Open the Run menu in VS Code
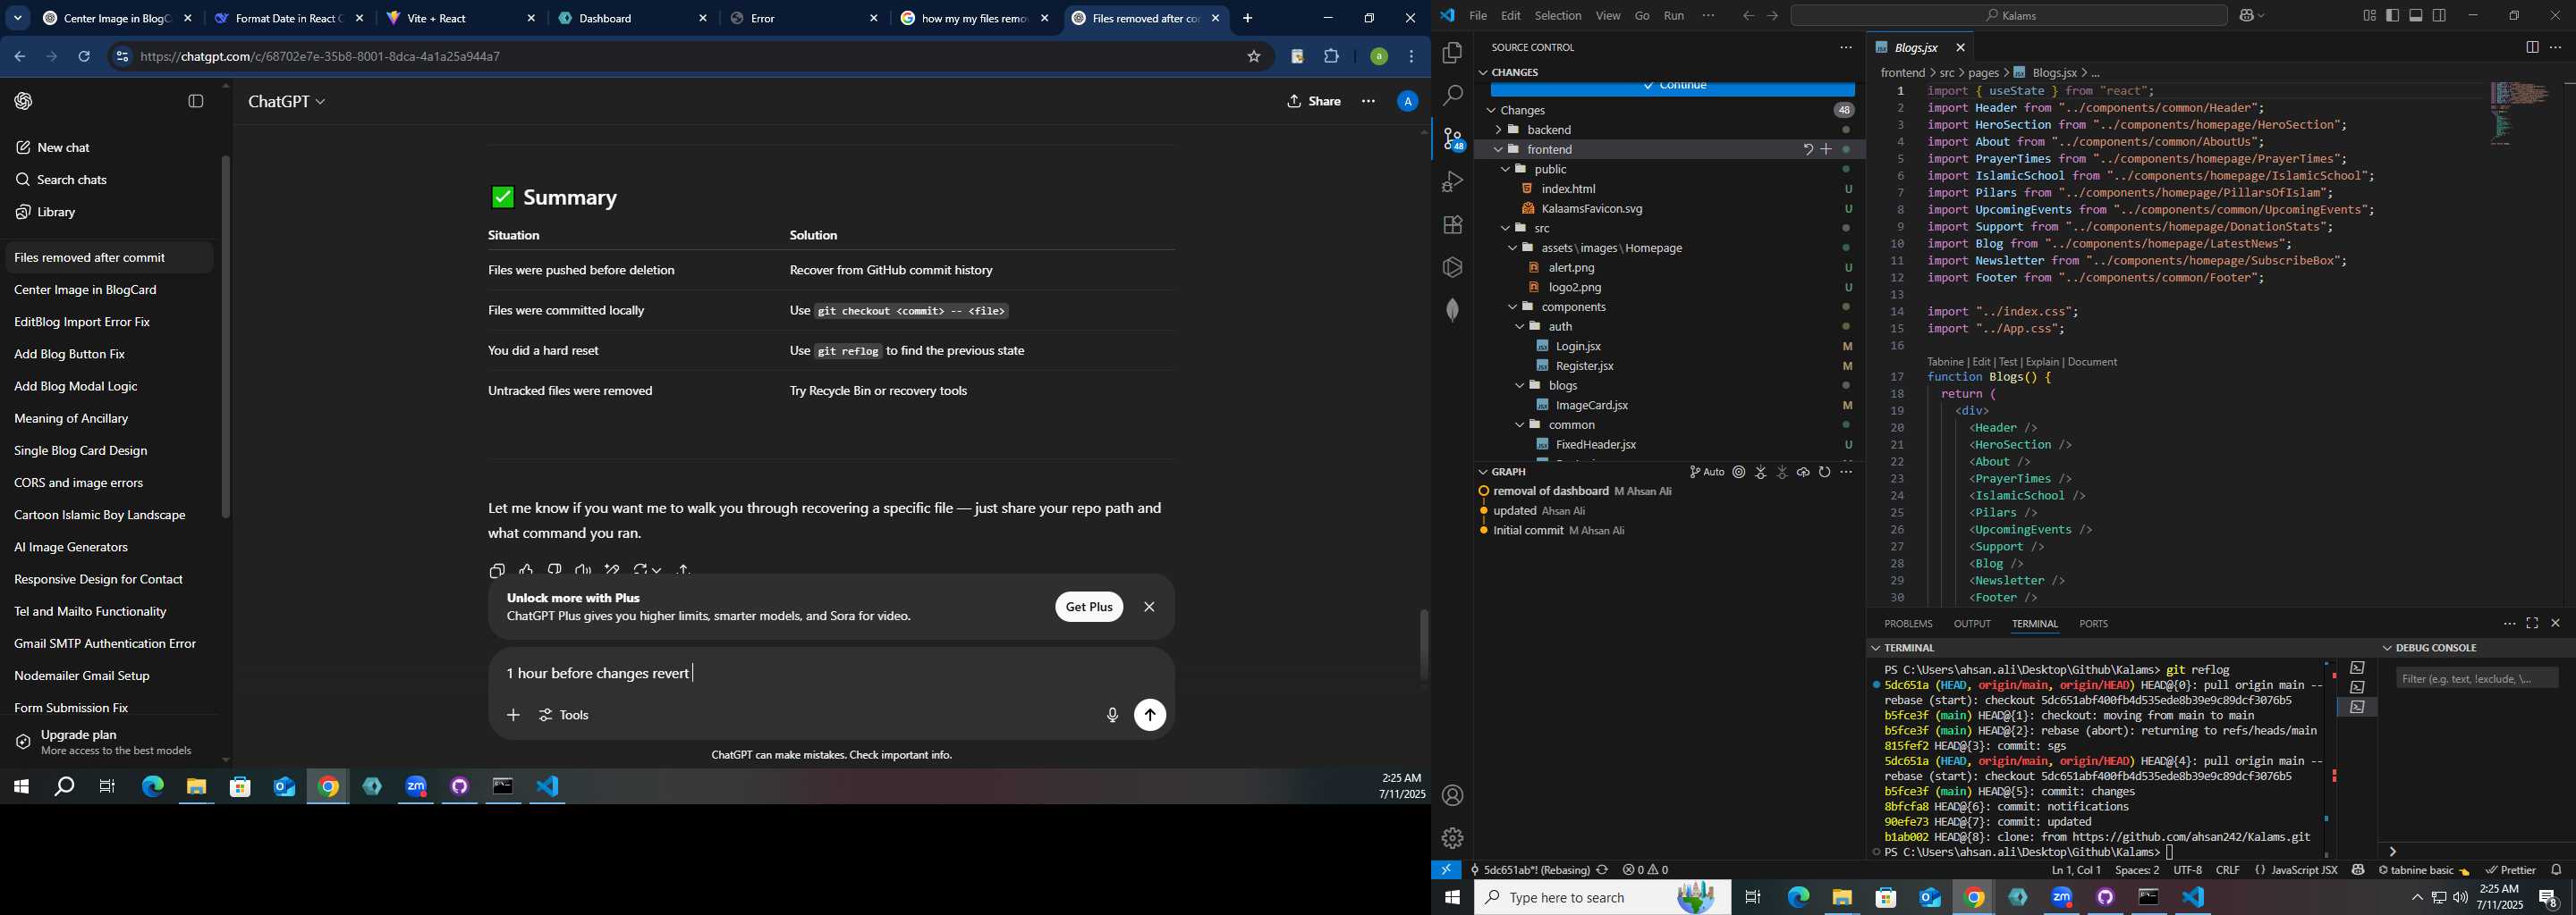This screenshot has height=915, width=2576. pyautogui.click(x=1674, y=16)
